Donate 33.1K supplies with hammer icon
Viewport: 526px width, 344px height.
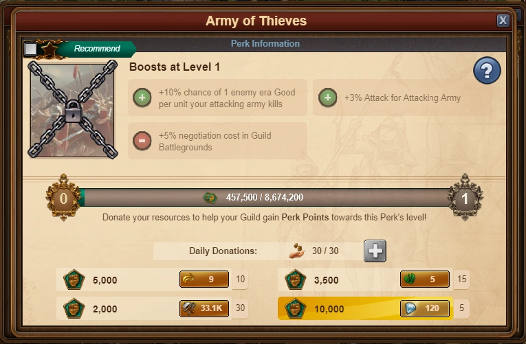point(204,308)
